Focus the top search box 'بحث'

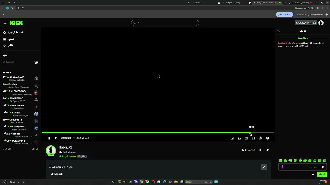tap(165, 23)
